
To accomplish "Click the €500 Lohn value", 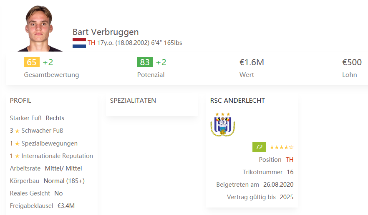I will click(352, 62).
